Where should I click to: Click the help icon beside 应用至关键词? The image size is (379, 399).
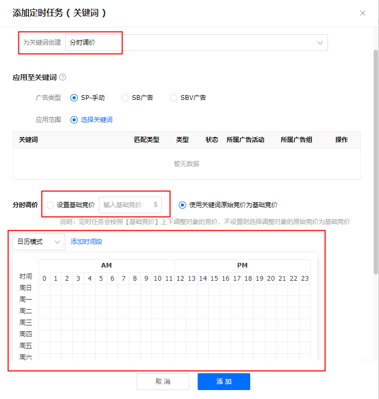point(63,77)
